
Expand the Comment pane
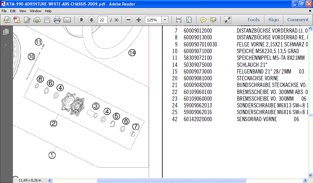click(x=298, y=20)
